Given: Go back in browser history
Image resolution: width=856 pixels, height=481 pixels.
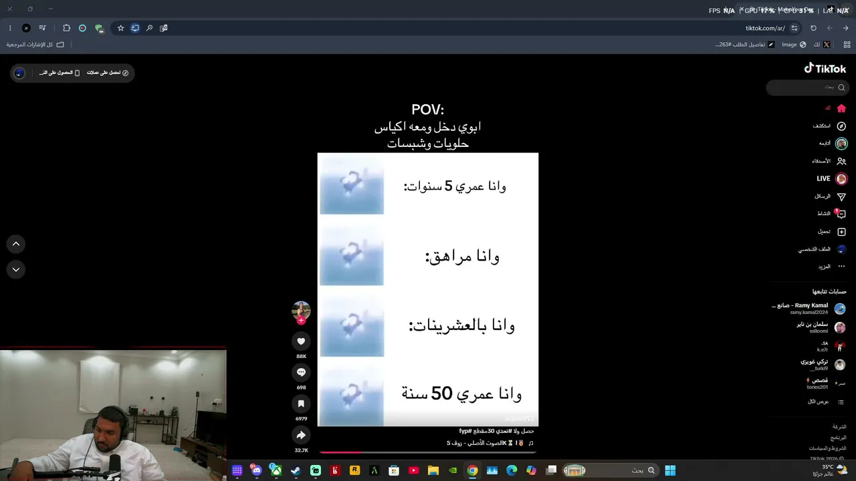Looking at the screenshot, I should point(845,28).
